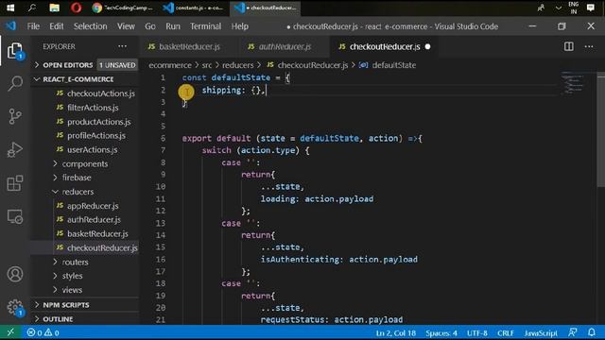Click the taskbar search icon
The width and height of the screenshot is (605, 340).
(x=32, y=8)
